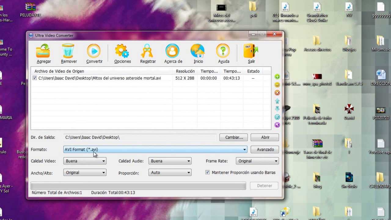Click the Registrar keys icon
Screen dimensions: 391x220
coord(147,51)
